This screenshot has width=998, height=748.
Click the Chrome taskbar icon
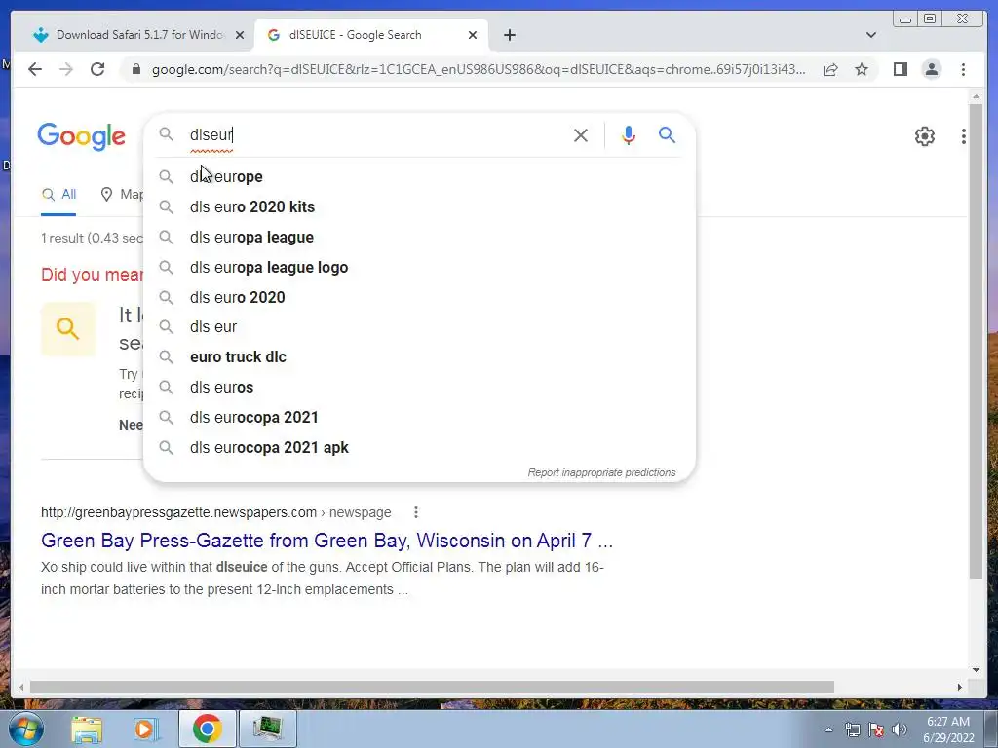coord(208,729)
